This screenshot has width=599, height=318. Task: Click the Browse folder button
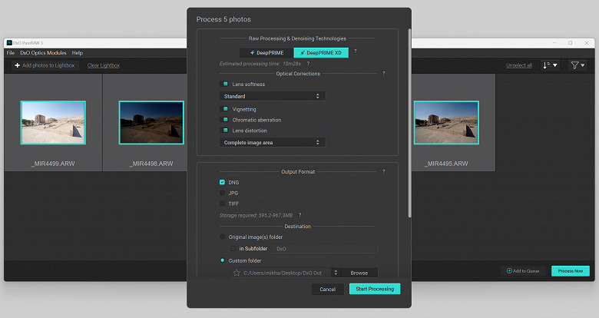359,273
